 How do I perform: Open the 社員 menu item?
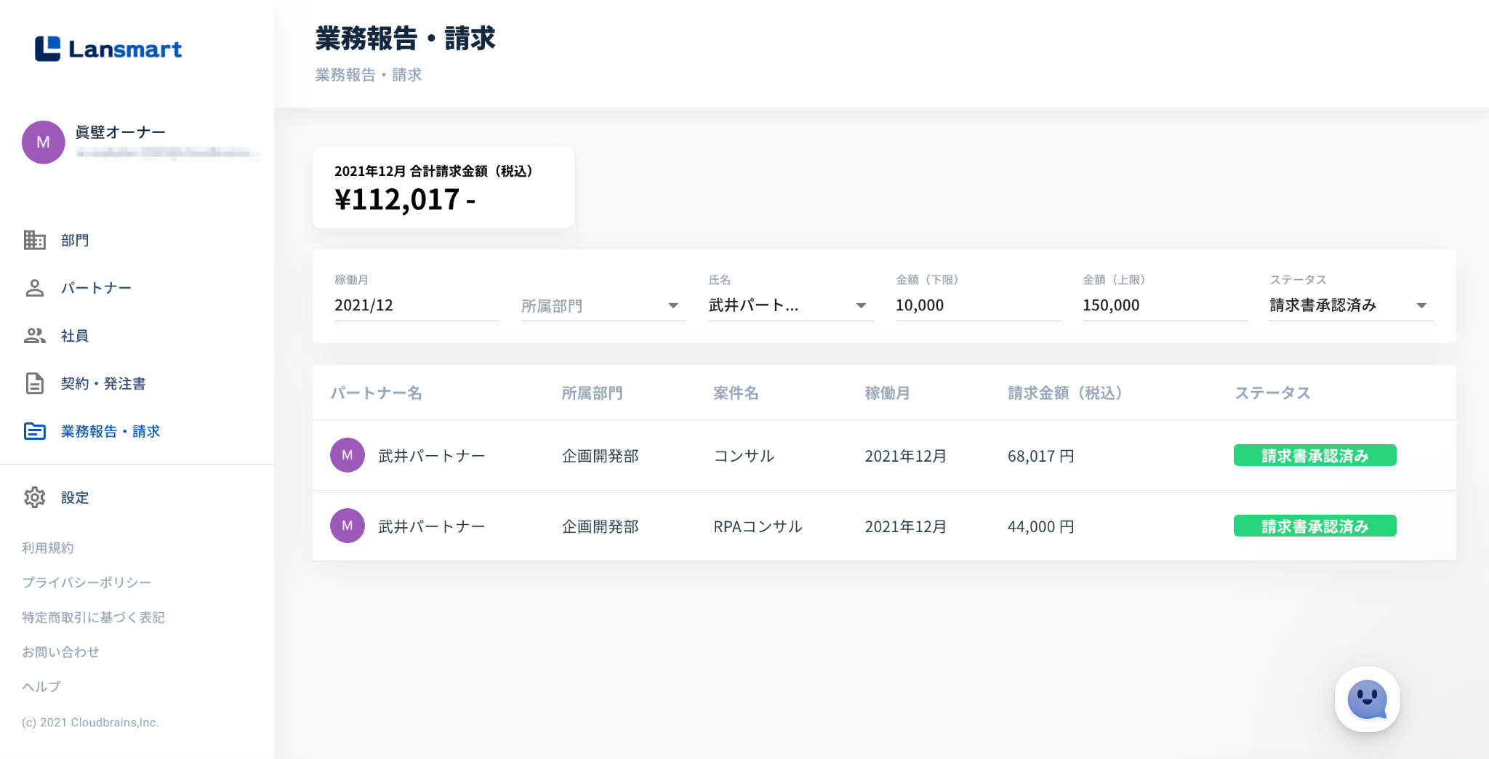[x=75, y=336]
